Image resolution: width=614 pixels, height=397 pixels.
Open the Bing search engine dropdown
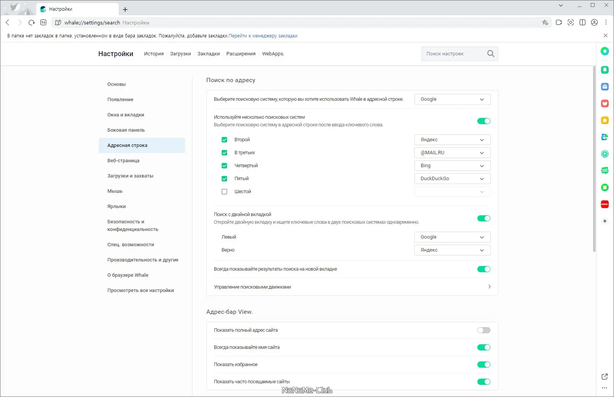tap(452, 166)
